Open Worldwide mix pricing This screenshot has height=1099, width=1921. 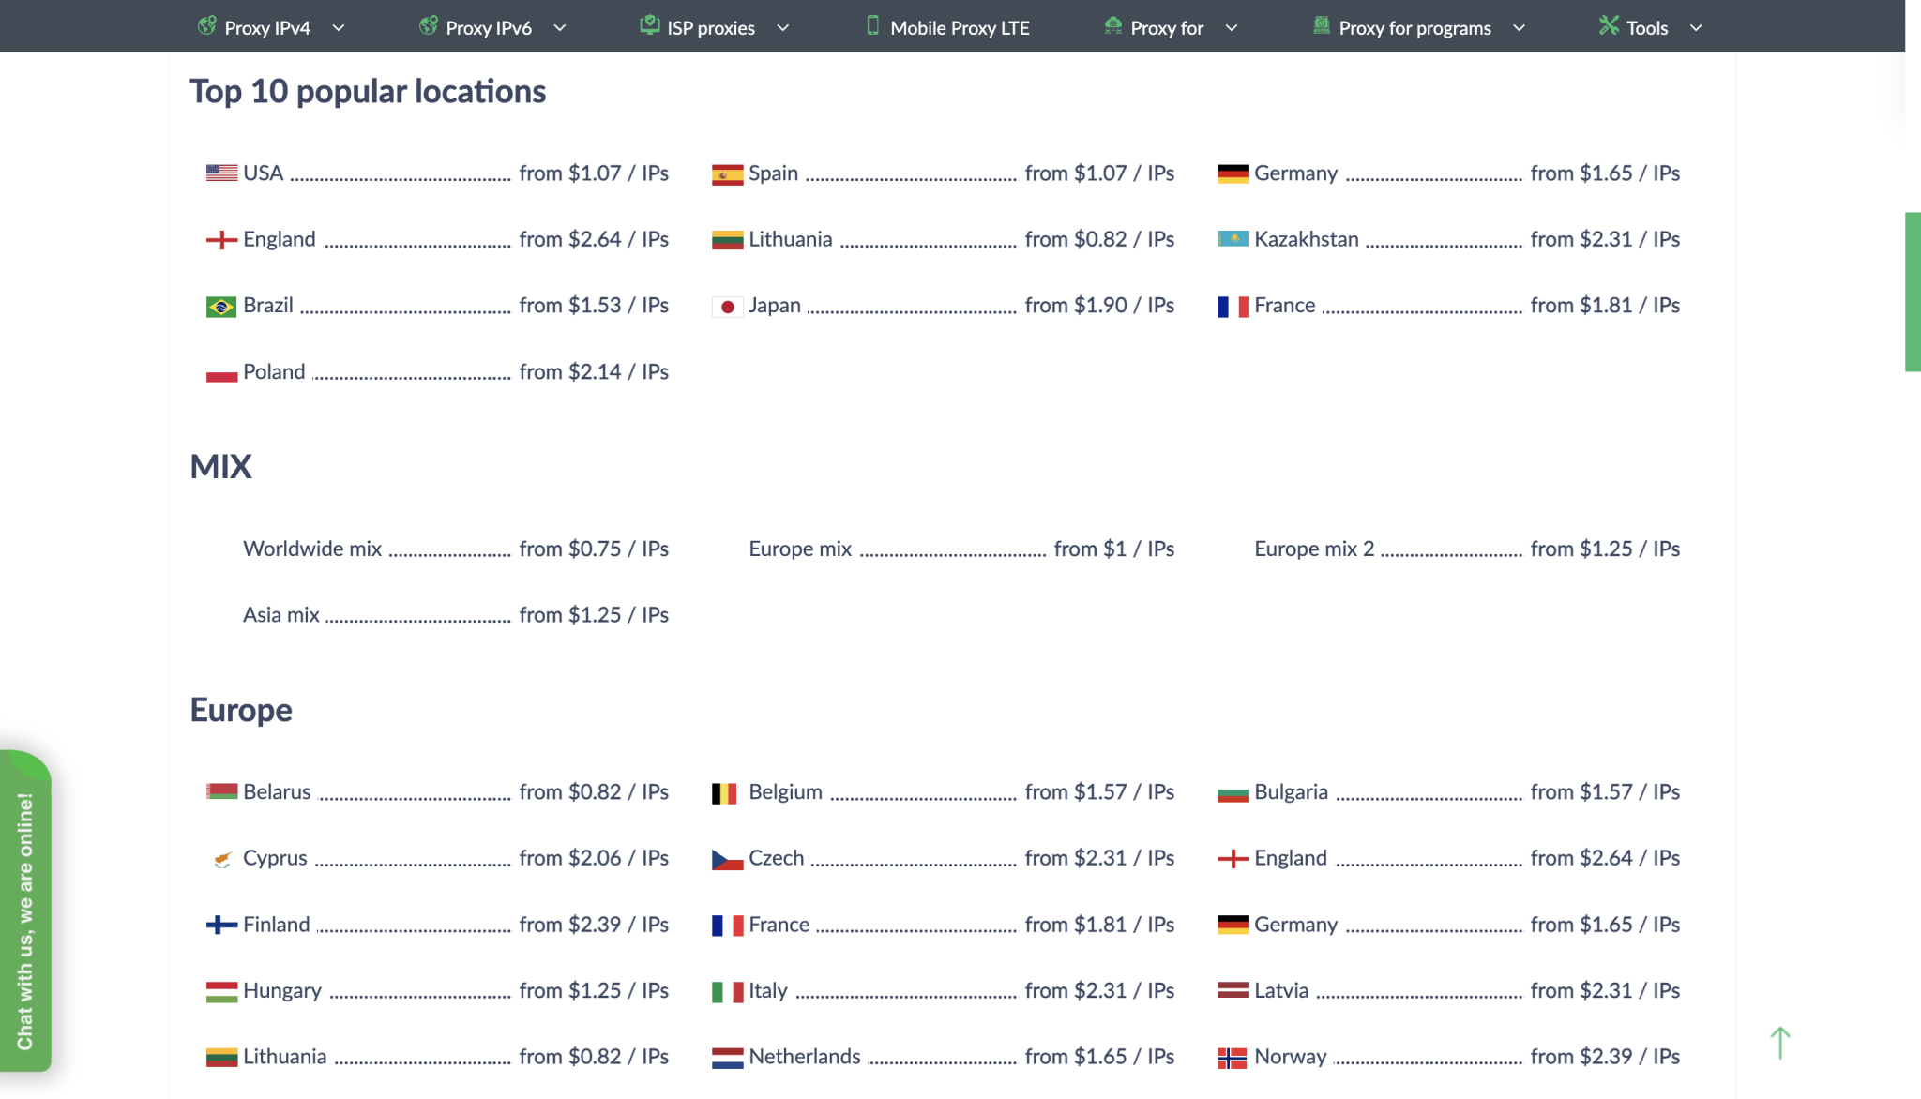(313, 549)
